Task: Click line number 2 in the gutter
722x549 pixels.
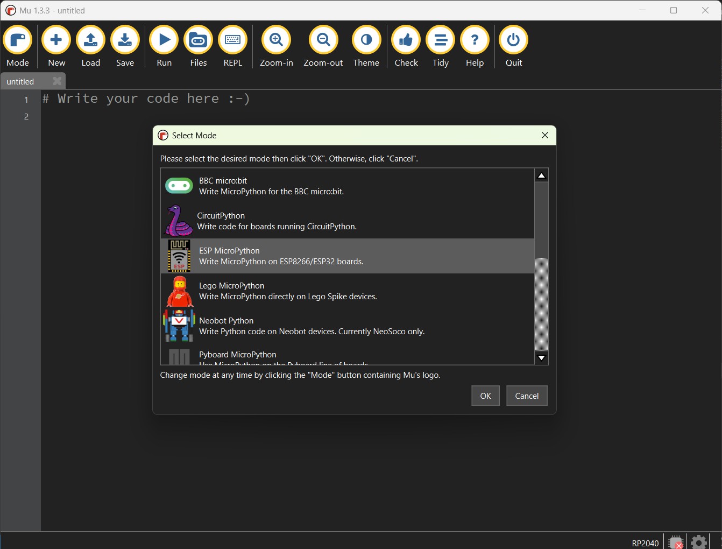Action: click(26, 116)
